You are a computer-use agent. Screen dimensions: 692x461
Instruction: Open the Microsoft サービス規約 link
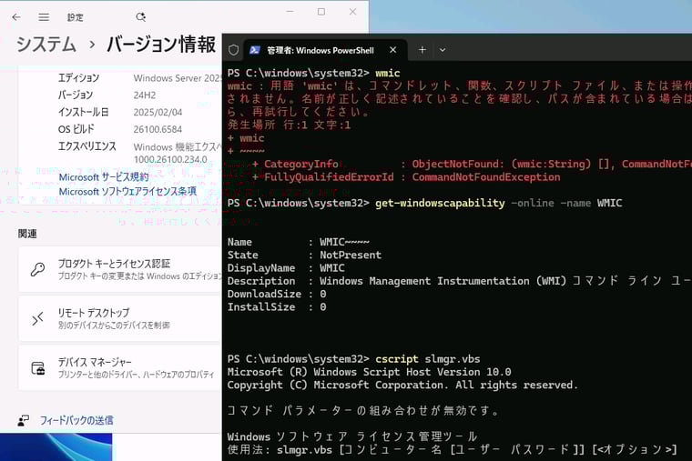click(103, 177)
